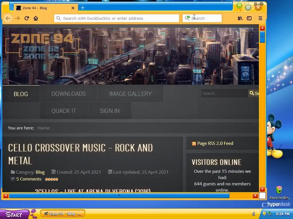
Task: Open the Blog category link
Action: point(40,172)
